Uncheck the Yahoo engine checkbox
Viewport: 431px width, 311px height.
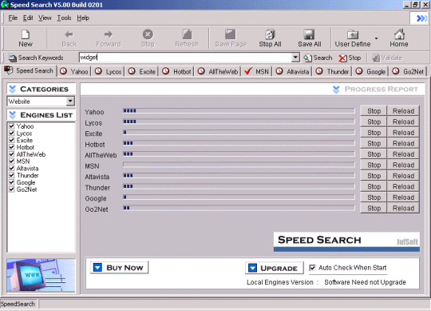coord(11,126)
